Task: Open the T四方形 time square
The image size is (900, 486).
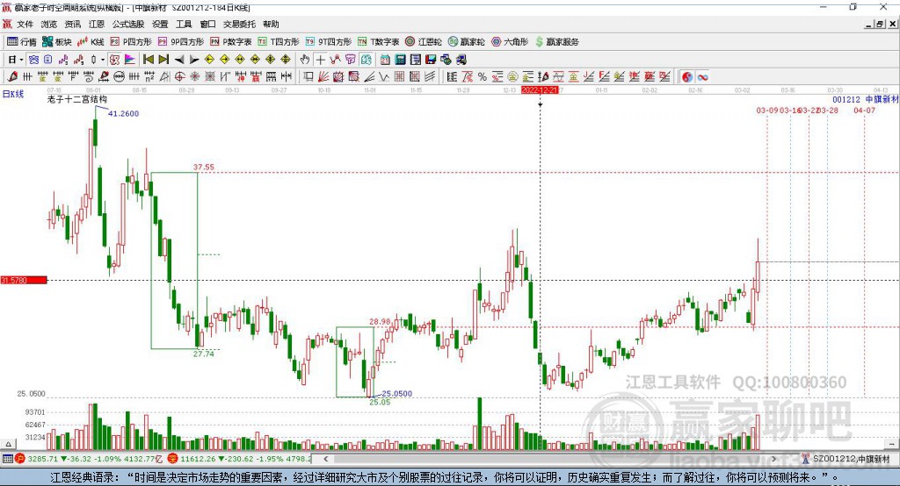Action: click(x=279, y=42)
